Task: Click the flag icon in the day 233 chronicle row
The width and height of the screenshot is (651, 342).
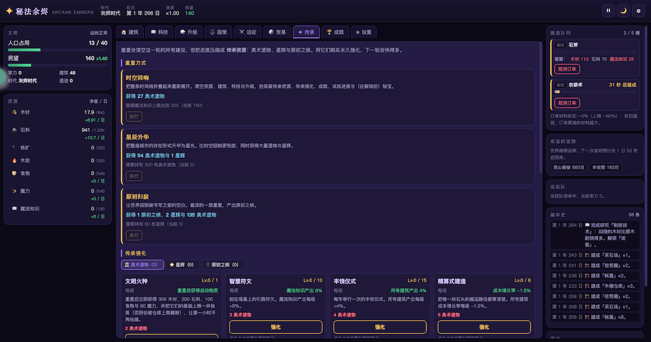Action: point(587,286)
